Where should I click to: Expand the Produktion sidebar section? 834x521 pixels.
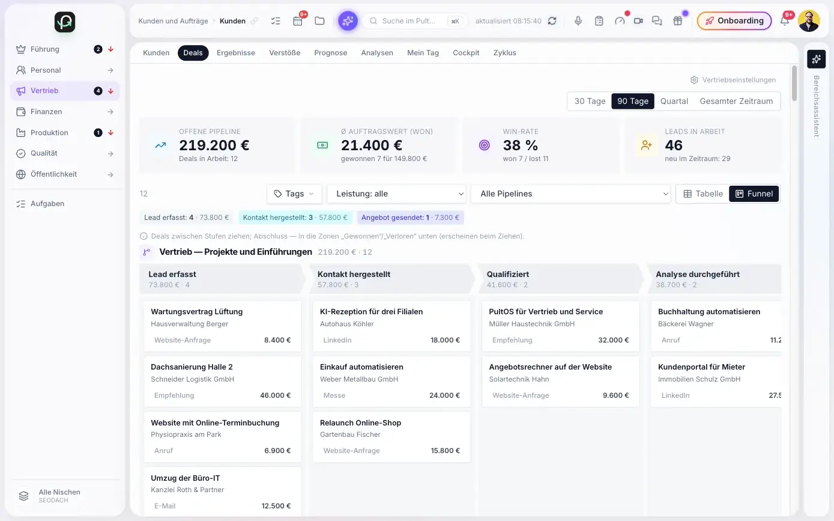pyautogui.click(x=65, y=133)
